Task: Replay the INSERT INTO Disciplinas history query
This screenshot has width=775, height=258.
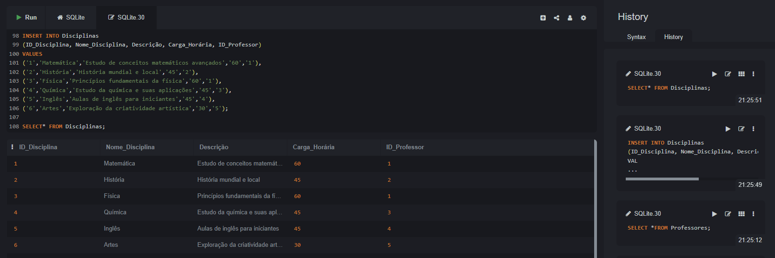Action: [728, 129]
